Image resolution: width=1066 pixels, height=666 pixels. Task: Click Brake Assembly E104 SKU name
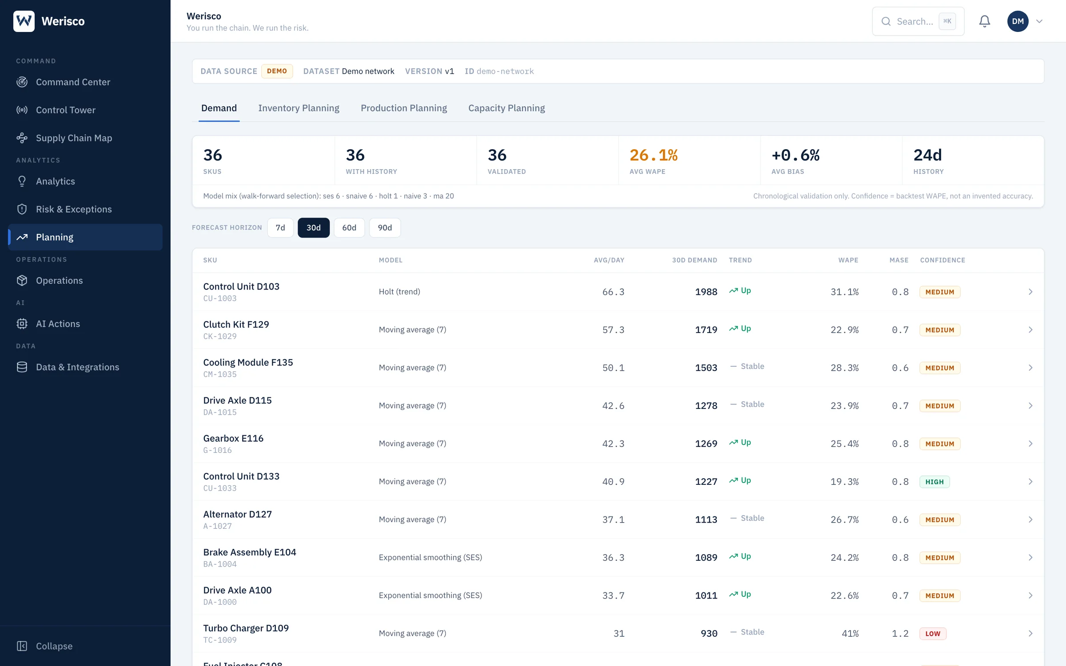coord(250,552)
